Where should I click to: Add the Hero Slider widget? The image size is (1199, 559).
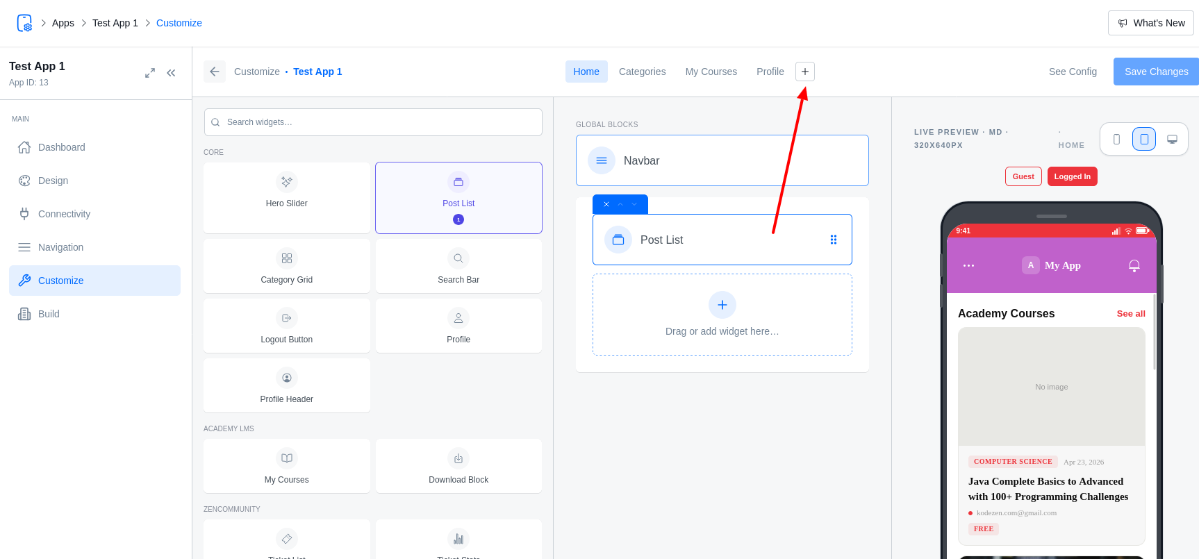pyautogui.click(x=287, y=198)
